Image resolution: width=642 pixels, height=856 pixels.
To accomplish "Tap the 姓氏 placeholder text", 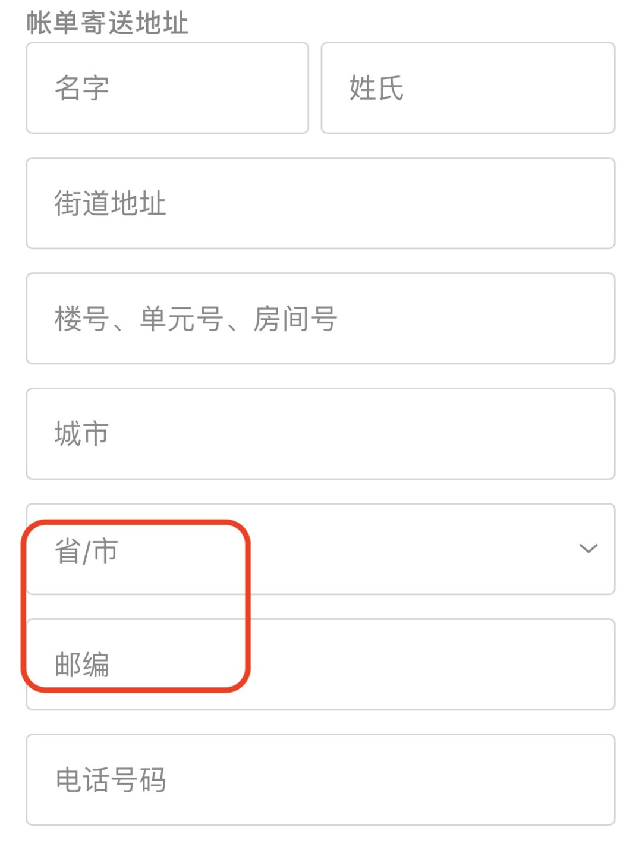I will coord(376,88).
